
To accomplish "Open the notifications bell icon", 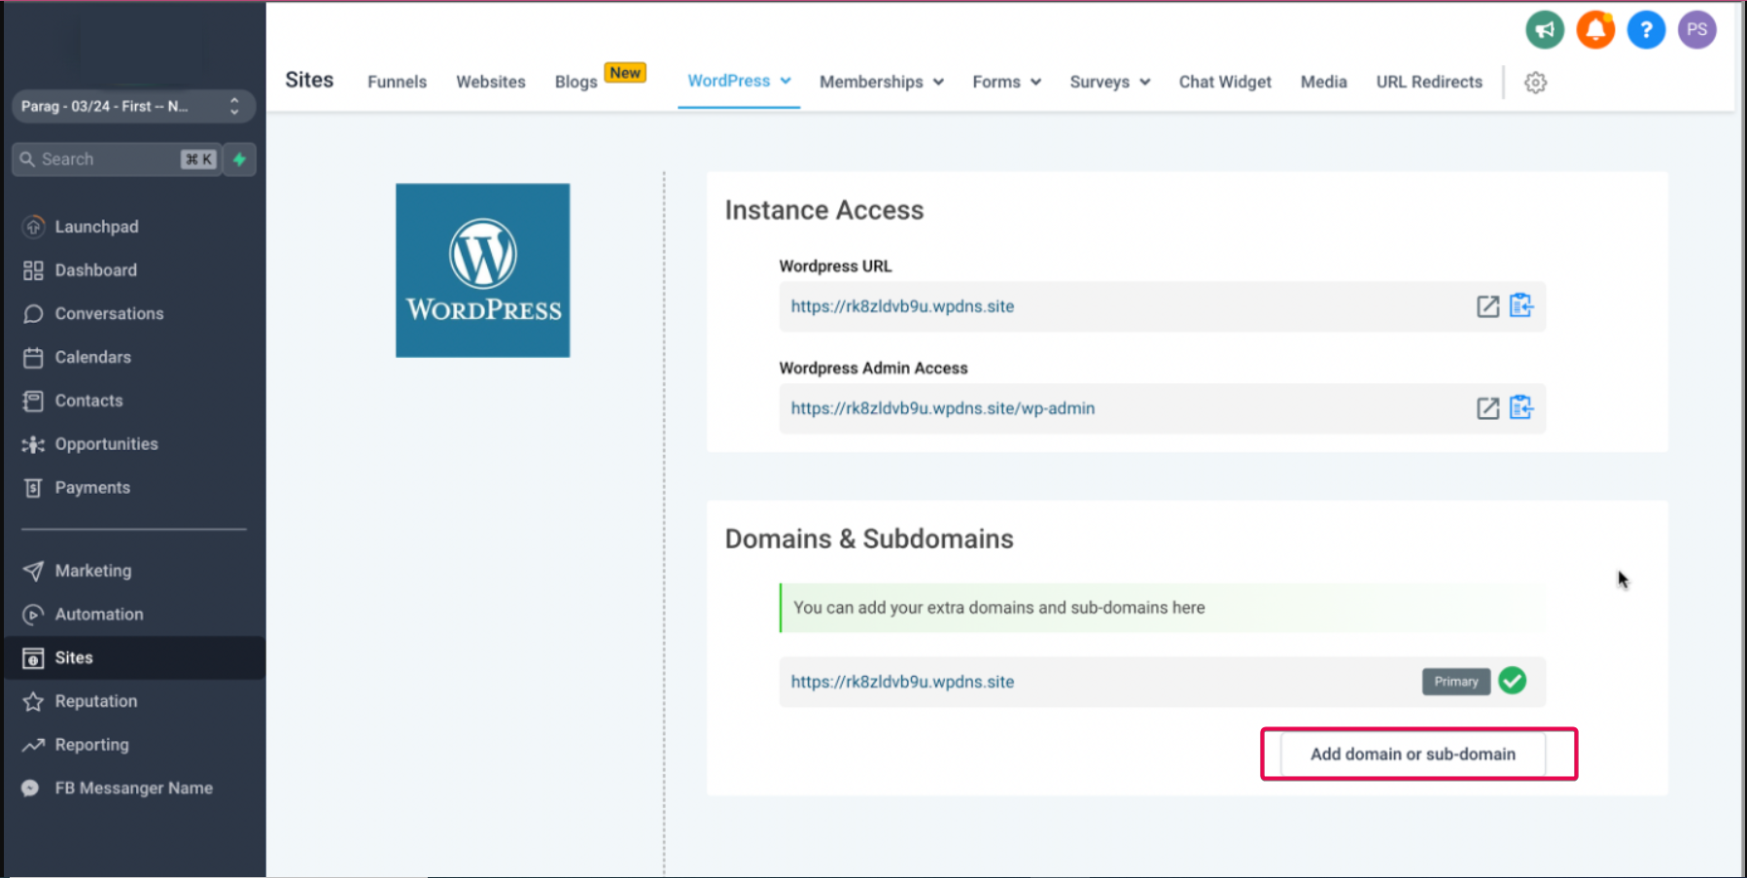I will 1595,30.
